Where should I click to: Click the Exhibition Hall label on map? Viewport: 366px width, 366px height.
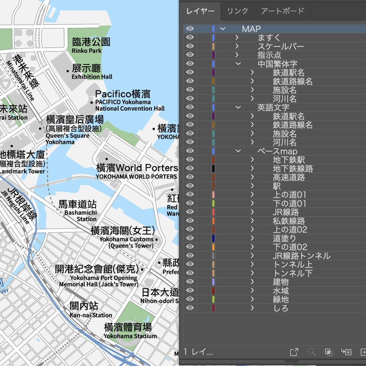92,76
